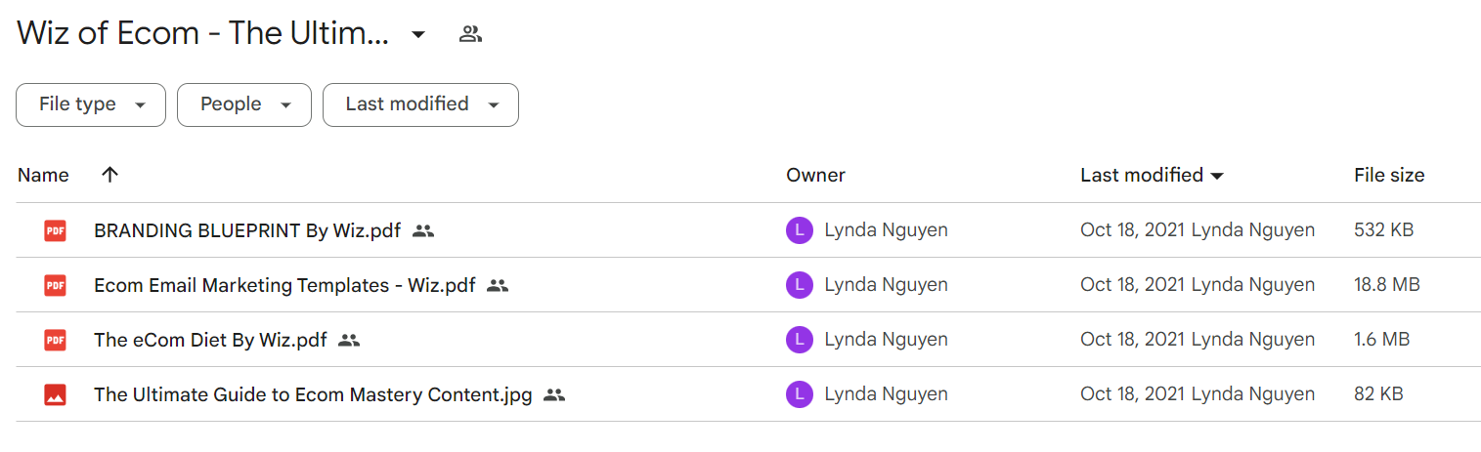Screen dimensions: 1481x452
Task: Click Lynda Nguyen's avatar in the first row
Action: 799,231
